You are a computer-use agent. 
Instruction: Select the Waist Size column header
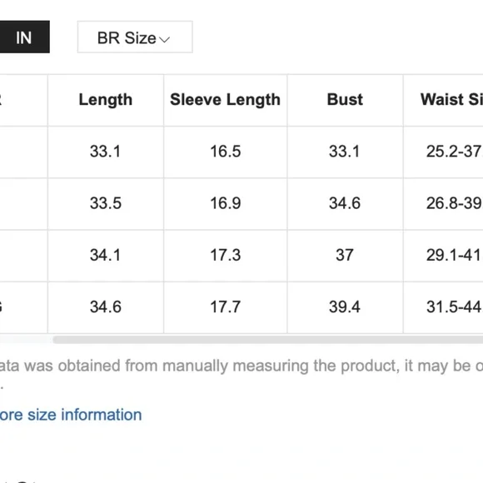tap(443, 100)
